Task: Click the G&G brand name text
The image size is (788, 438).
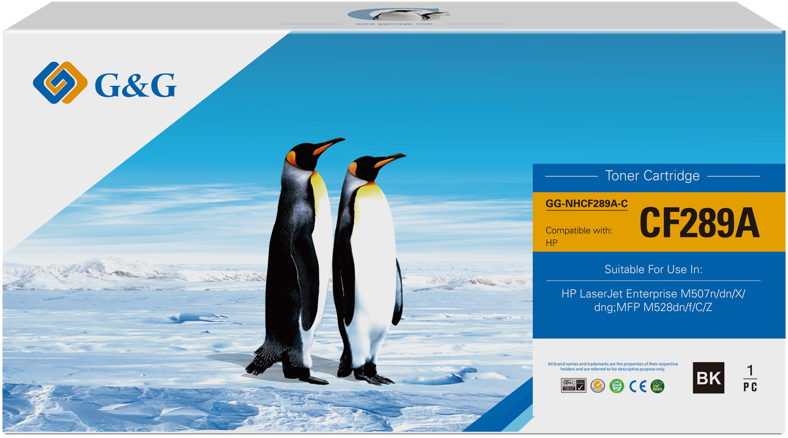Action: pyautogui.click(x=135, y=85)
